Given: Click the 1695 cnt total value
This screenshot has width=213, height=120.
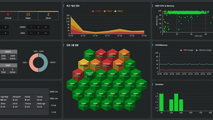Looking at the screenshot, I should pos(54,92).
